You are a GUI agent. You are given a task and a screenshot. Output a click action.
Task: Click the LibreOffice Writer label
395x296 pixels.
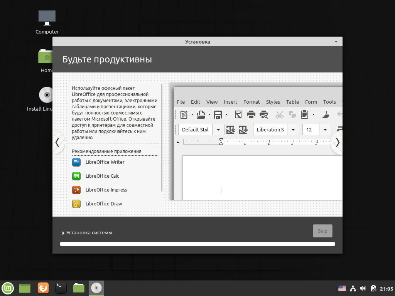tap(105, 162)
